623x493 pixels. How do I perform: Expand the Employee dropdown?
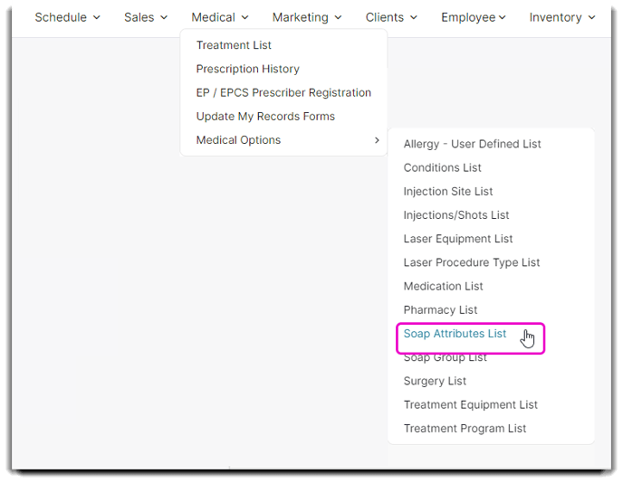point(474,17)
